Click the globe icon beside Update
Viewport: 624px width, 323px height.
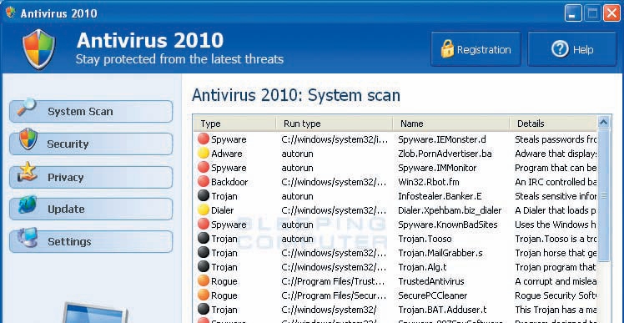[x=27, y=204]
